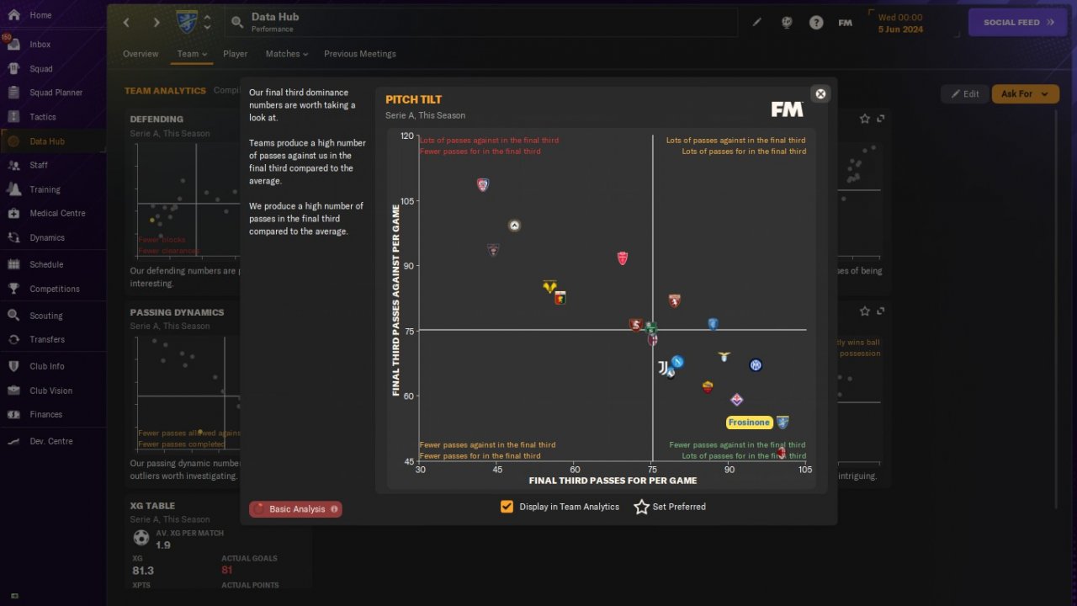Switch to the Overview tab
Viewport: 1077px width, 606px height.
click(x=141, y=54)
